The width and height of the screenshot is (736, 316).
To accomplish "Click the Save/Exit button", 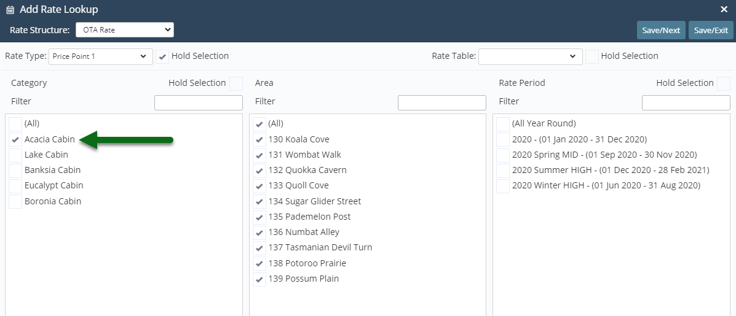I will pos(711,30).
